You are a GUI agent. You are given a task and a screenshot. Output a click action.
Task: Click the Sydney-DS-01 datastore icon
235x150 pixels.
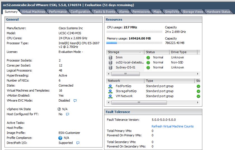(111, 68)
